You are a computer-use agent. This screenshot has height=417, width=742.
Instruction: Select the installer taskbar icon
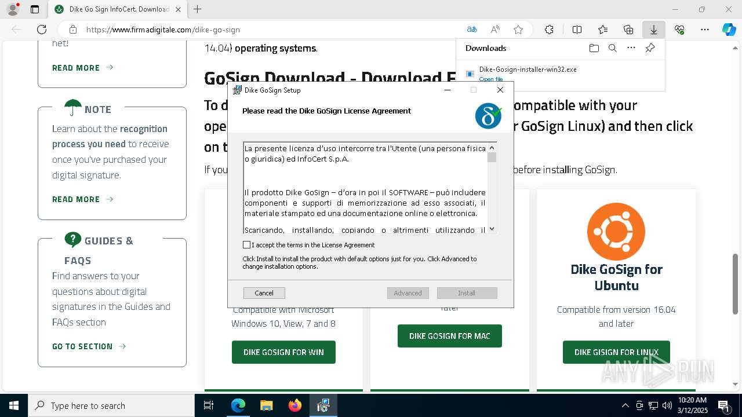click(323, 405)
